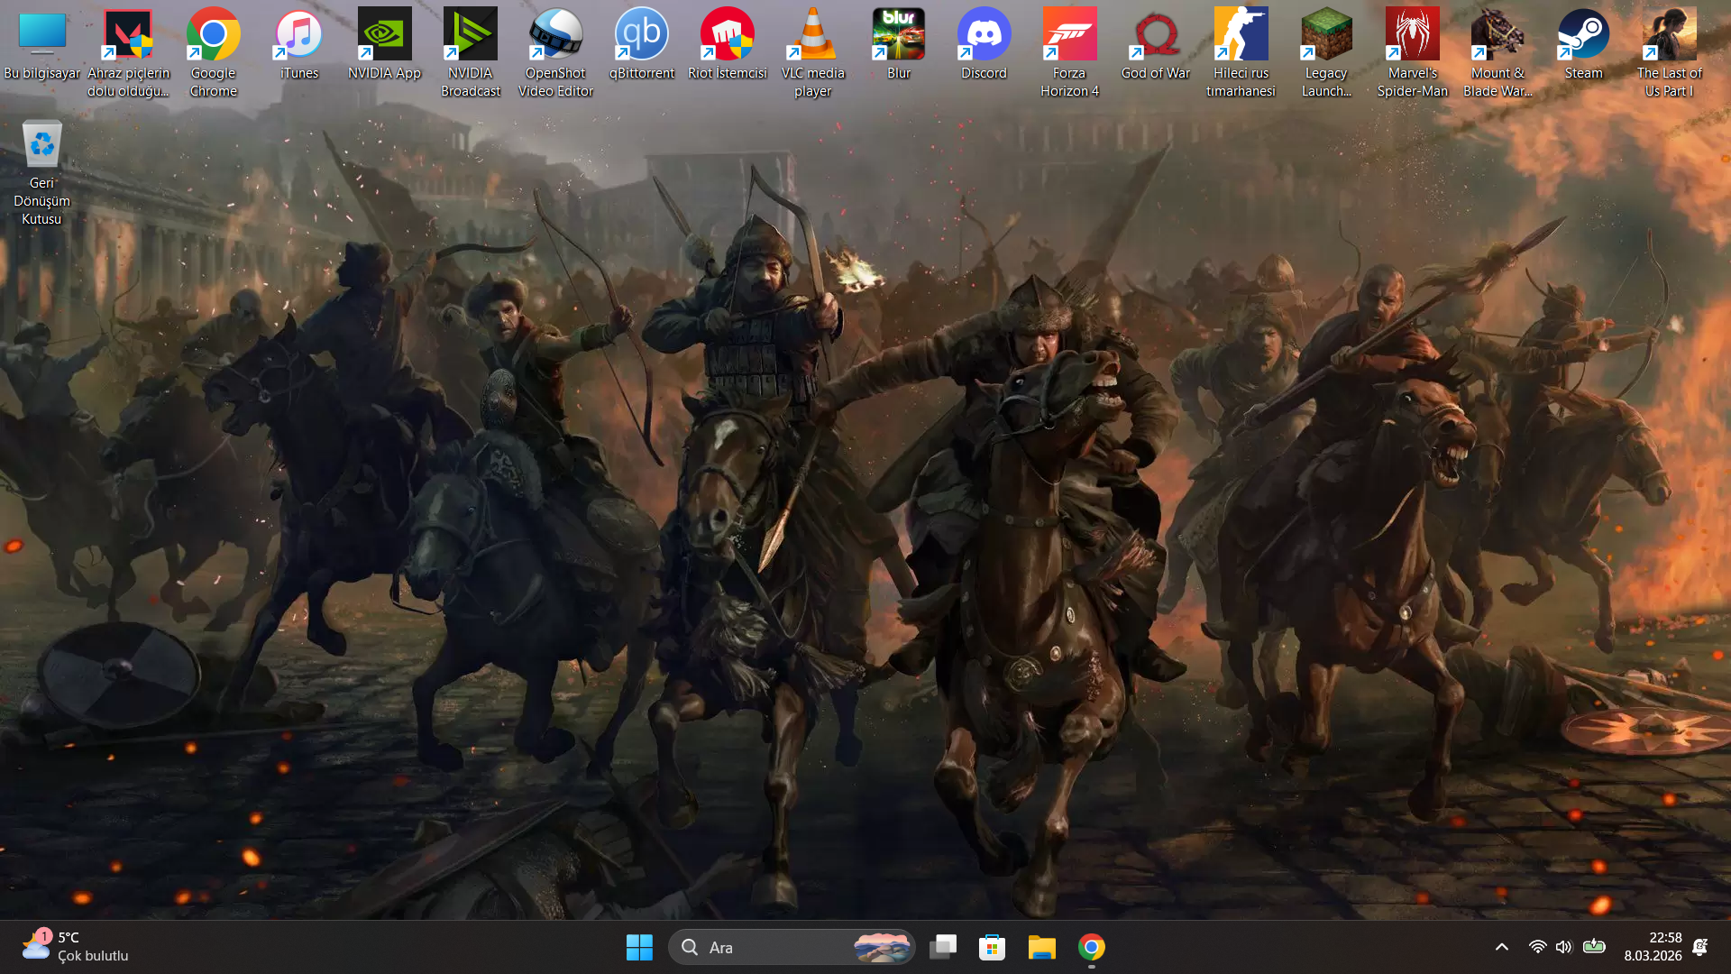
Task: Select the Steam desktop shortcut
Action: pyautogui.click(x=1584, y=45)
